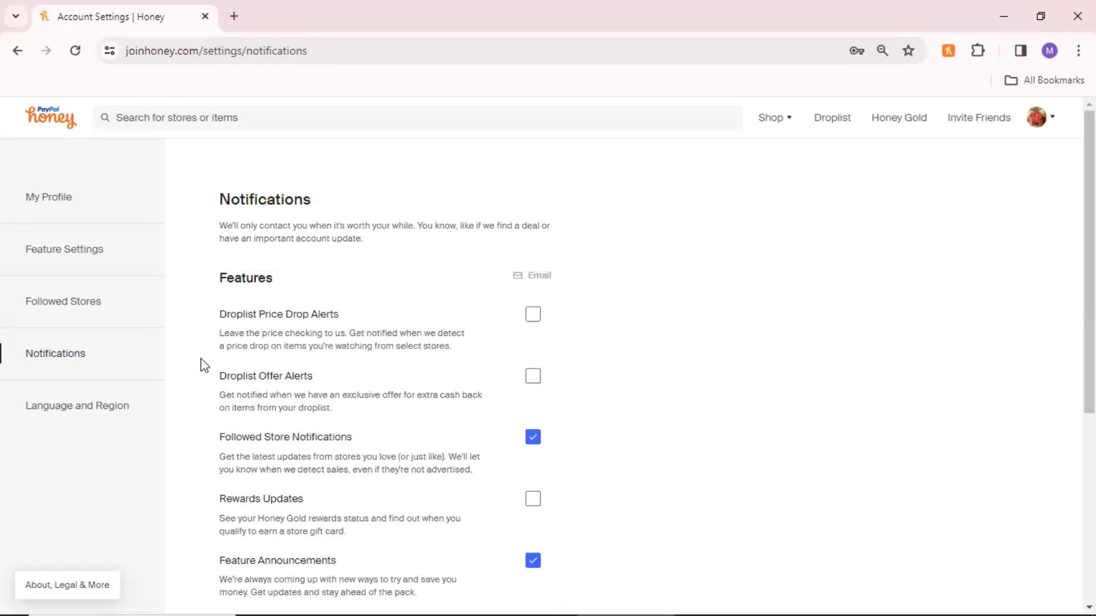1096x616 pixels.
Task: Click the My Profile link
Action: [x=48, y=196]
